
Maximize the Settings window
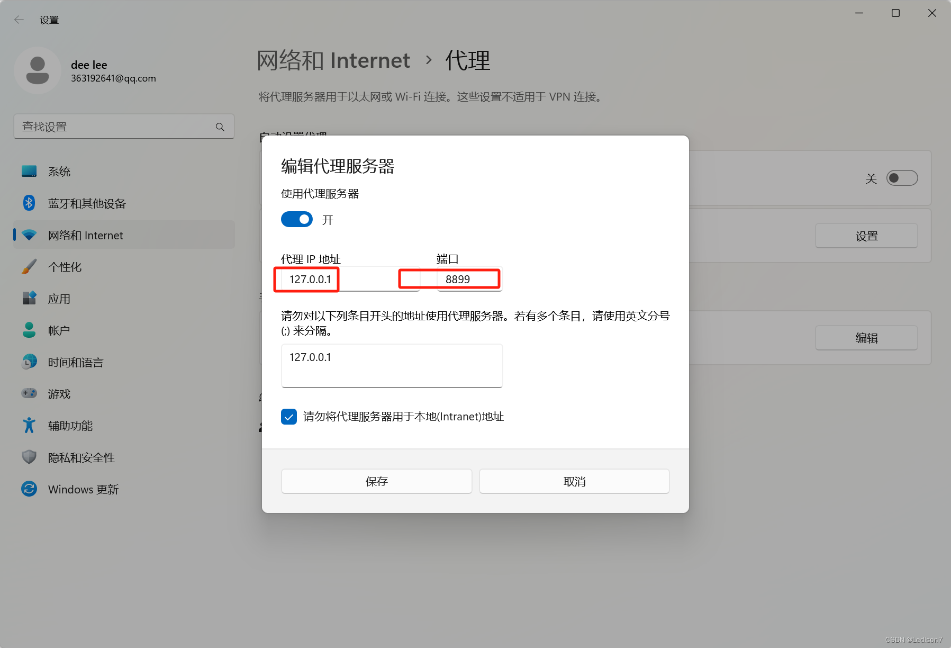(895, 13)
